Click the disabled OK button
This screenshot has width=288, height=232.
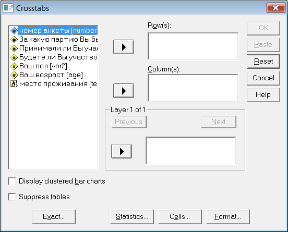(x=263, y=28)
